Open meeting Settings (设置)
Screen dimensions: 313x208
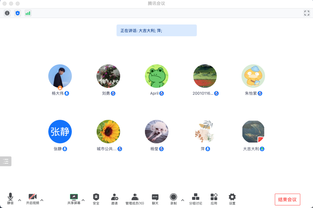[x=232, y=199]
